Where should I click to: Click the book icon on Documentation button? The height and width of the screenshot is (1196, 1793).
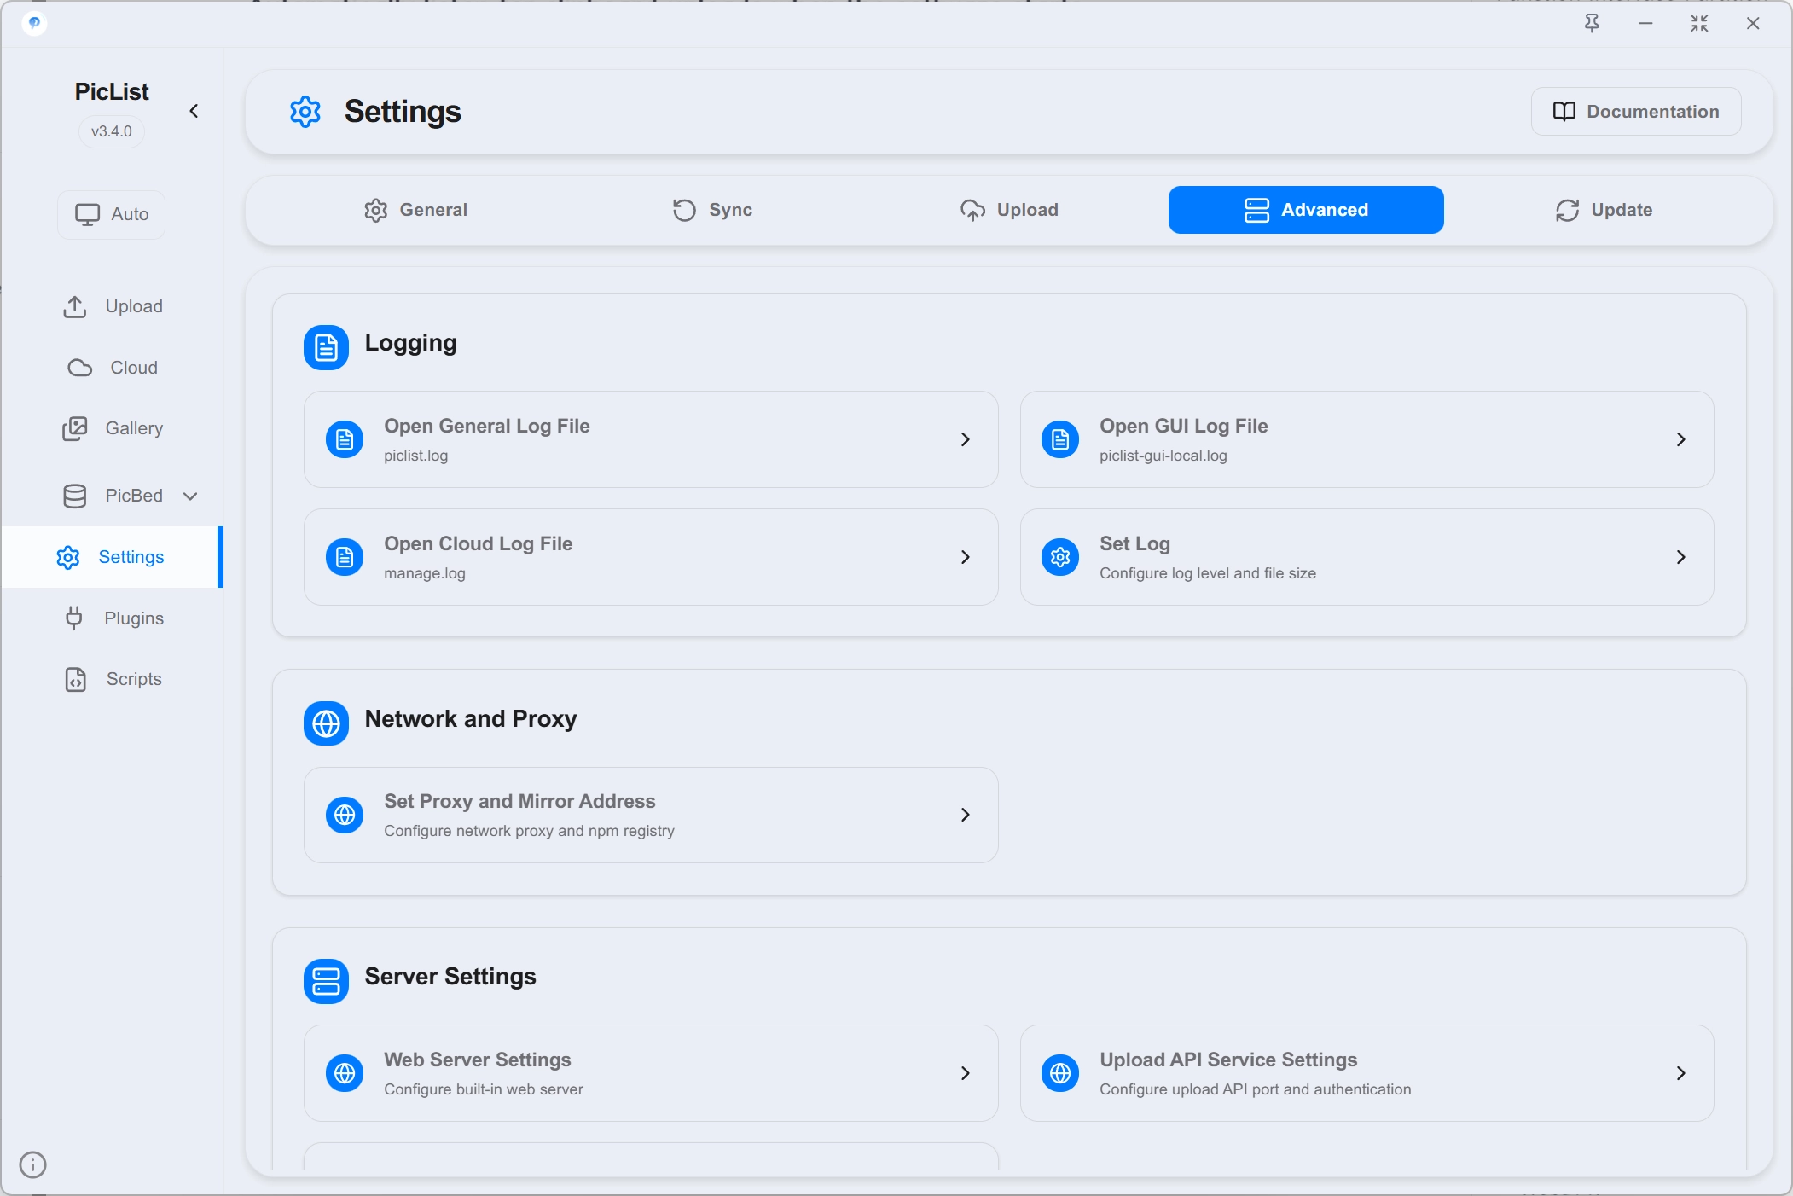pyautogui.click(x=1564, y=112)
